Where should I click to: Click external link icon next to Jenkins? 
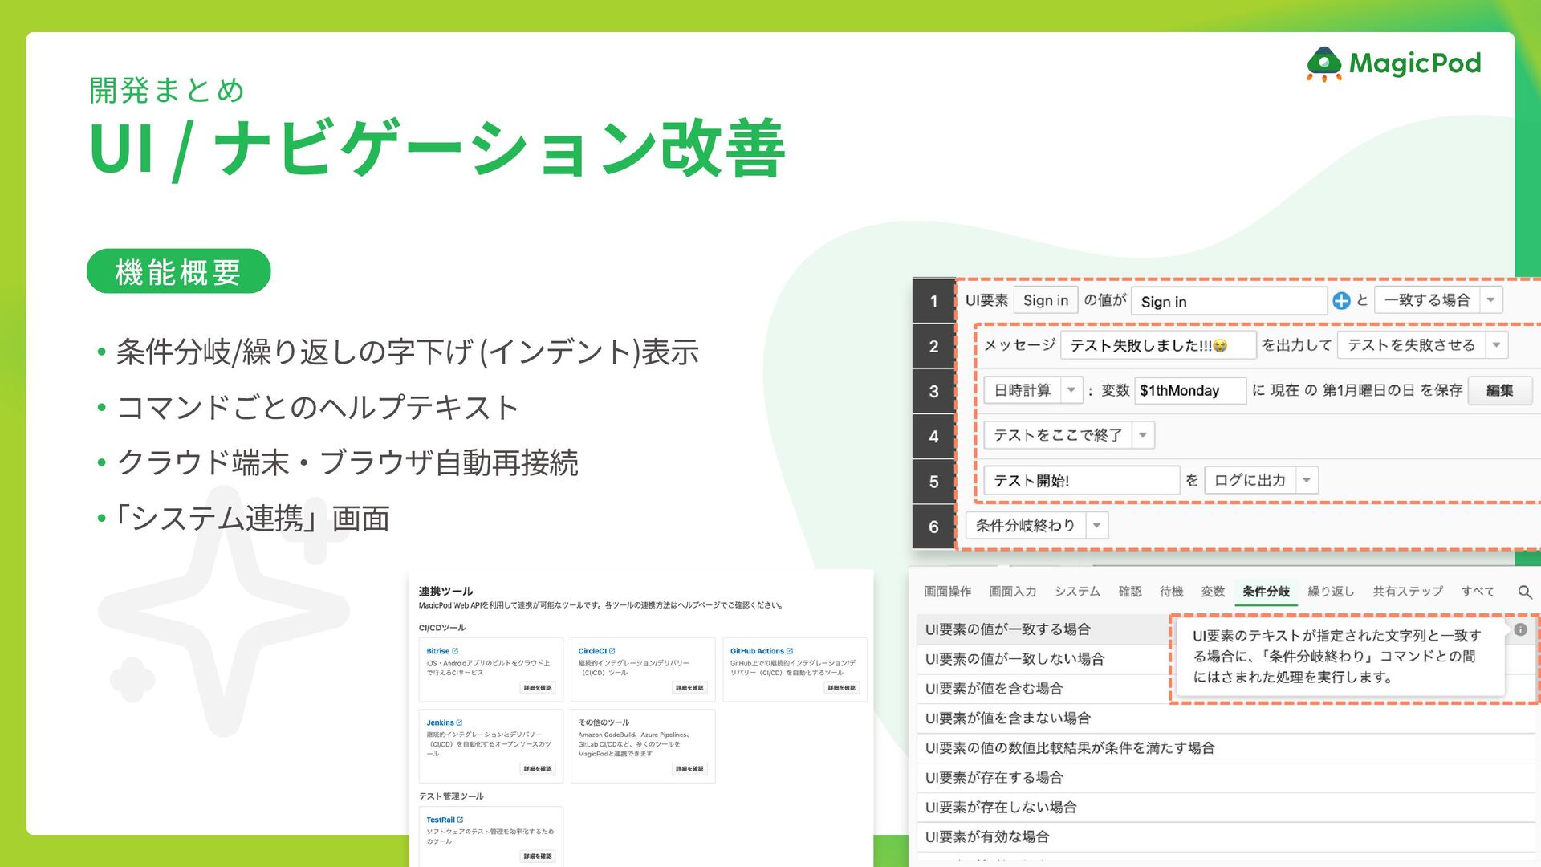click(x=459, y=722)
